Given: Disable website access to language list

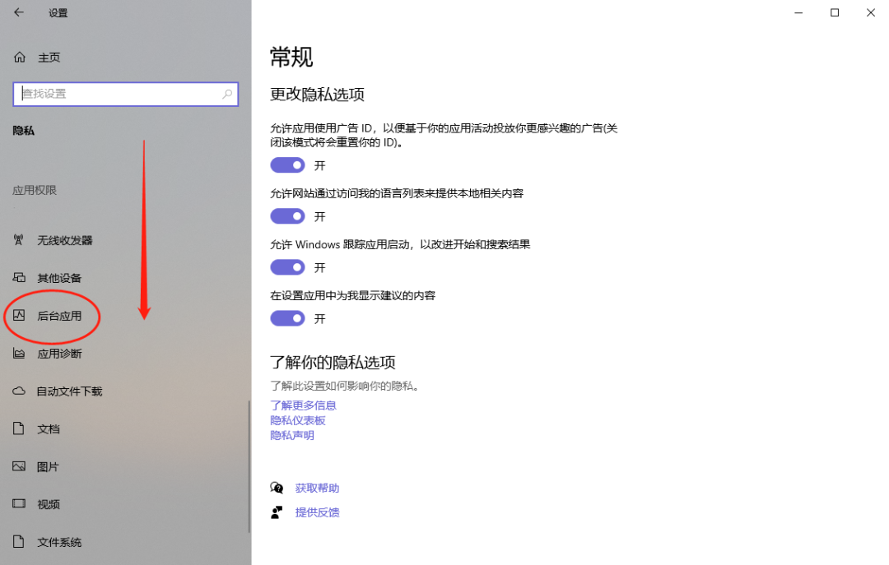Looking at the screenshot, I should click(287, 216).
